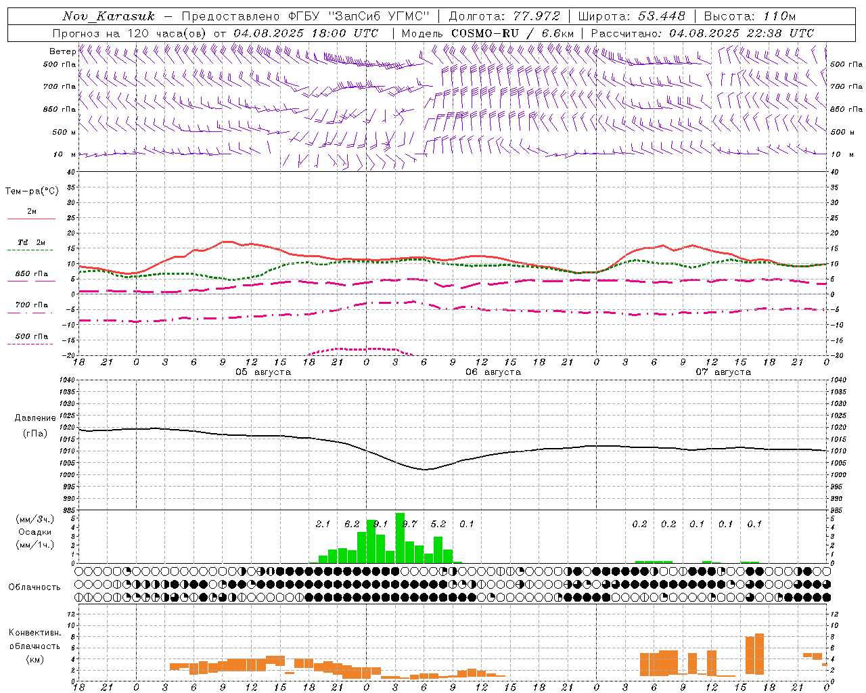Click the precipitation value '5.2'
This screenshot has width=866, height=693.
[x=438, y=524]
